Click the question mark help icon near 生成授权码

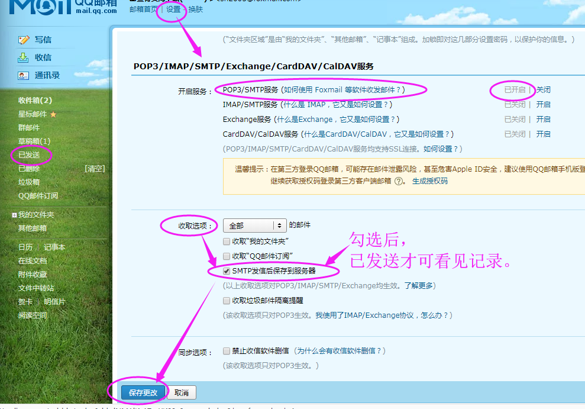tap(399, 181)
